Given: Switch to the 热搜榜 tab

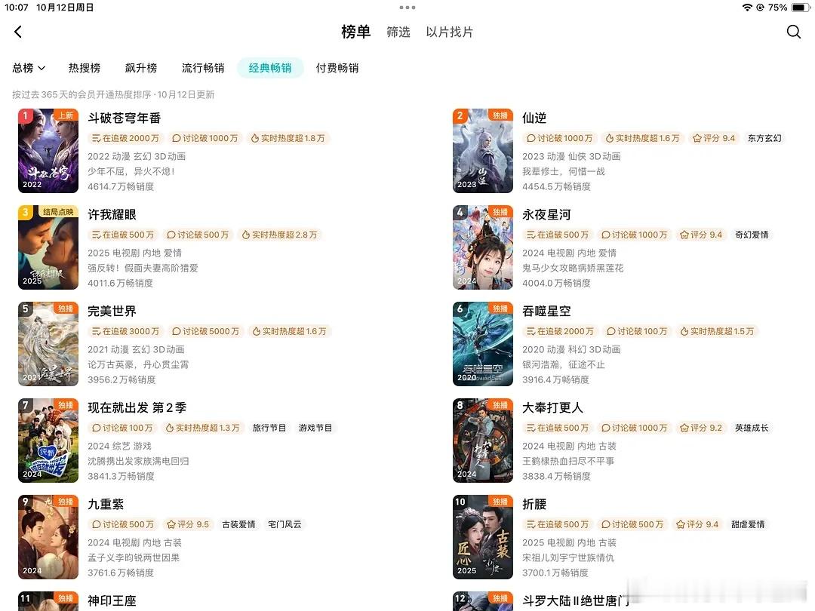Looking at the screenshot, I should pyautogui.click(x=85, y=68).
